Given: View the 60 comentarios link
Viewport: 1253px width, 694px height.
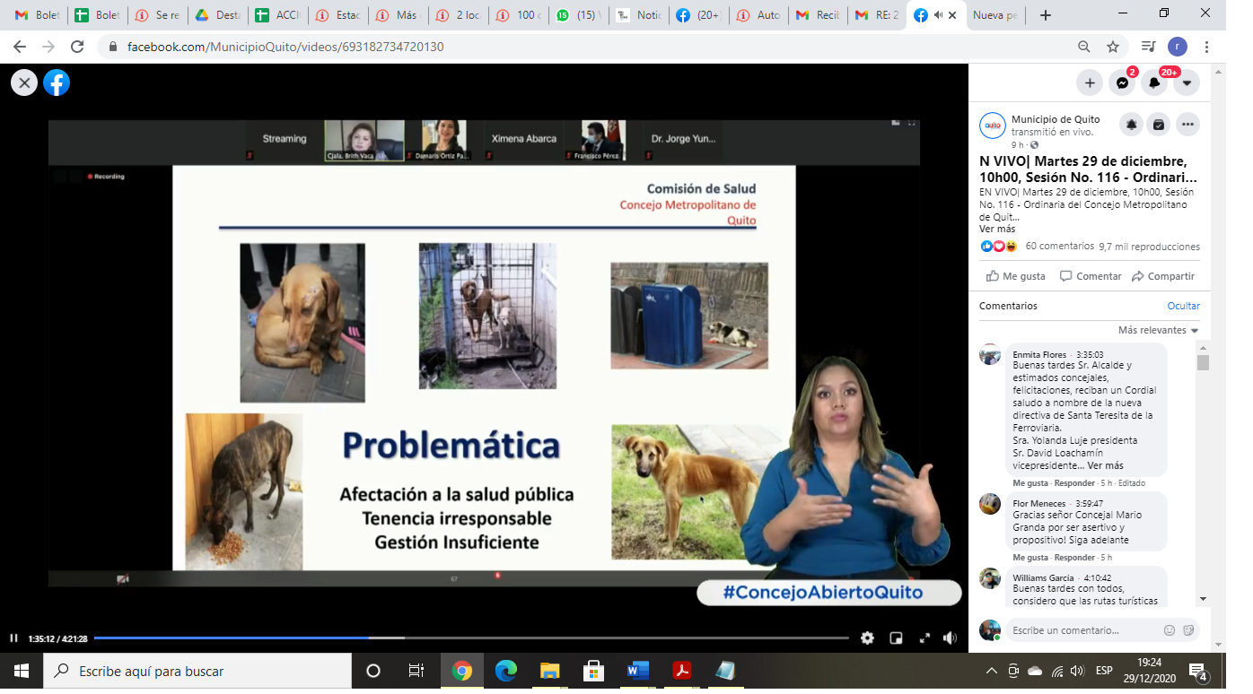Looking at the screenshot, I should [1060, 246].
